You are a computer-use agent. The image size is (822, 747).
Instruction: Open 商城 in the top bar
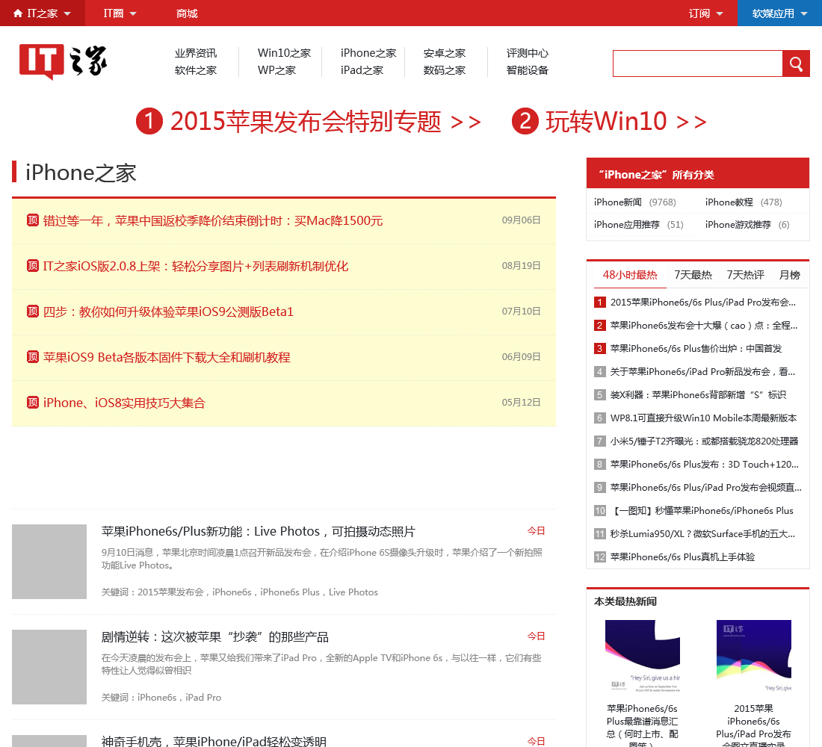point(187,13)
